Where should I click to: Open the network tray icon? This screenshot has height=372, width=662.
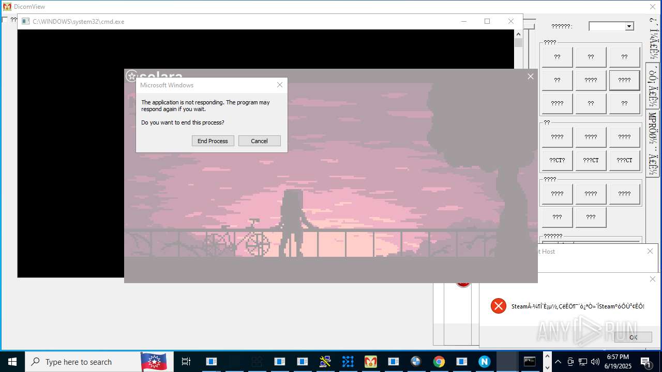pos(583,362)
